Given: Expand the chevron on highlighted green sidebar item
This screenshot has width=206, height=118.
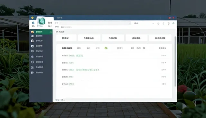Looking at the screenshot, I should click(x=51, y=32).
